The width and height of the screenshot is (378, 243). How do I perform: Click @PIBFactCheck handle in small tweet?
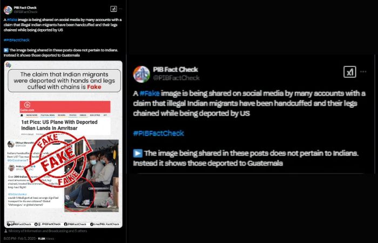(25, 12)
